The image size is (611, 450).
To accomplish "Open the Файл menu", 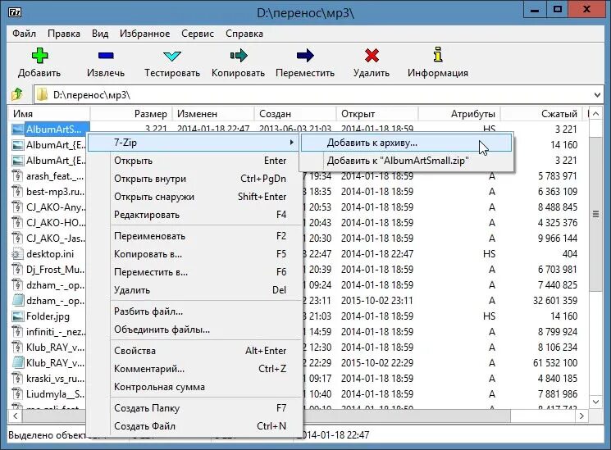I will coord(24,34).
